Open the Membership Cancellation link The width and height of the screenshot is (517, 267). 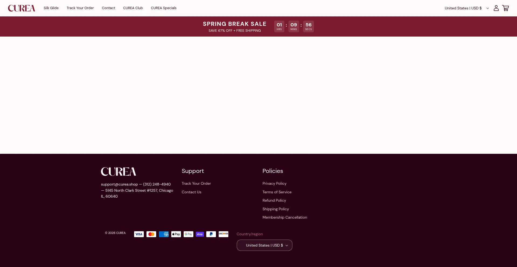(x=285, y=217)
